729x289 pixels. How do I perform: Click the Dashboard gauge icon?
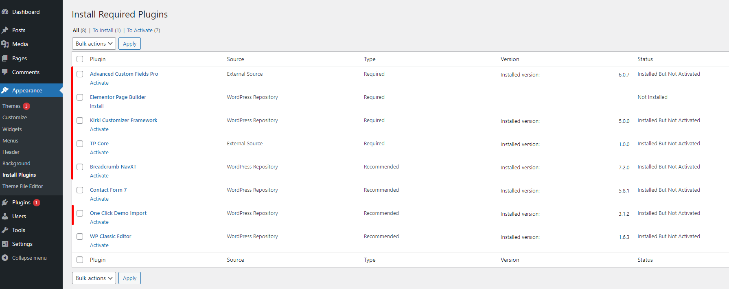(5, 12)
